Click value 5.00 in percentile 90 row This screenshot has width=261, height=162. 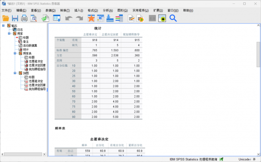[116, 117]
